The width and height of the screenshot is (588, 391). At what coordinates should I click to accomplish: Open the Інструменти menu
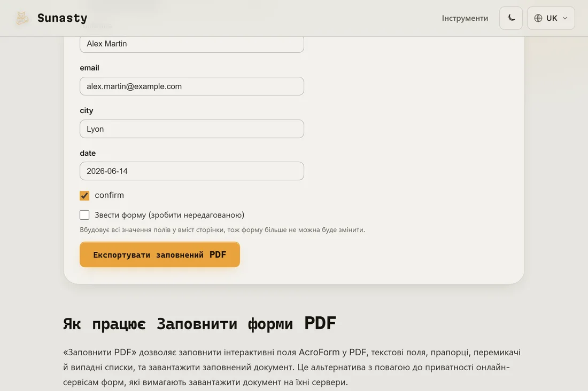coord(465,18)
